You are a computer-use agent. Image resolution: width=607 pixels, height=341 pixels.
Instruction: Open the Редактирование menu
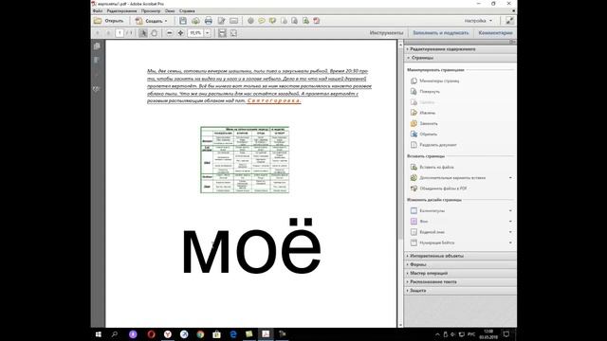tap(121, 11)
